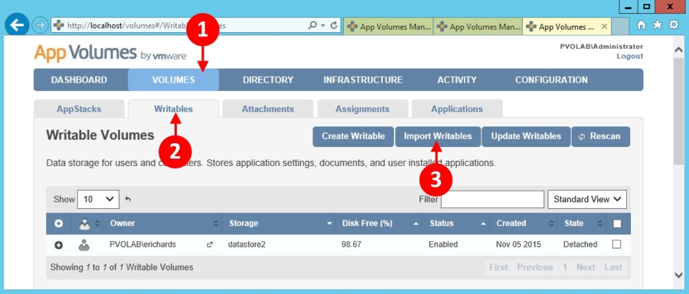Select the header select-all checkbox
The width and height of the screenshot is (689, 294).
tap(617, 224)
